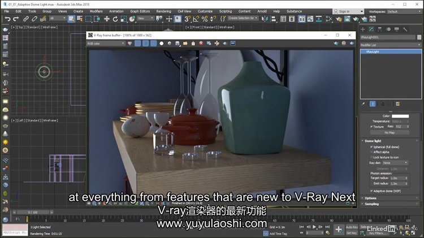Open the Create tab in command panel
This screenshot has width=424, height=238.
point(364,29)
